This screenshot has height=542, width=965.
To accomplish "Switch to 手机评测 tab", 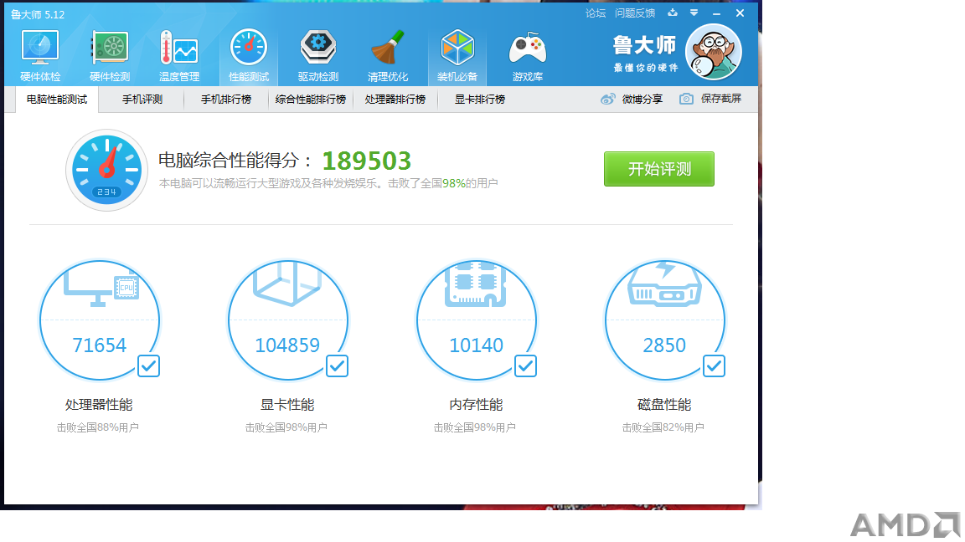I will (142, 100).
